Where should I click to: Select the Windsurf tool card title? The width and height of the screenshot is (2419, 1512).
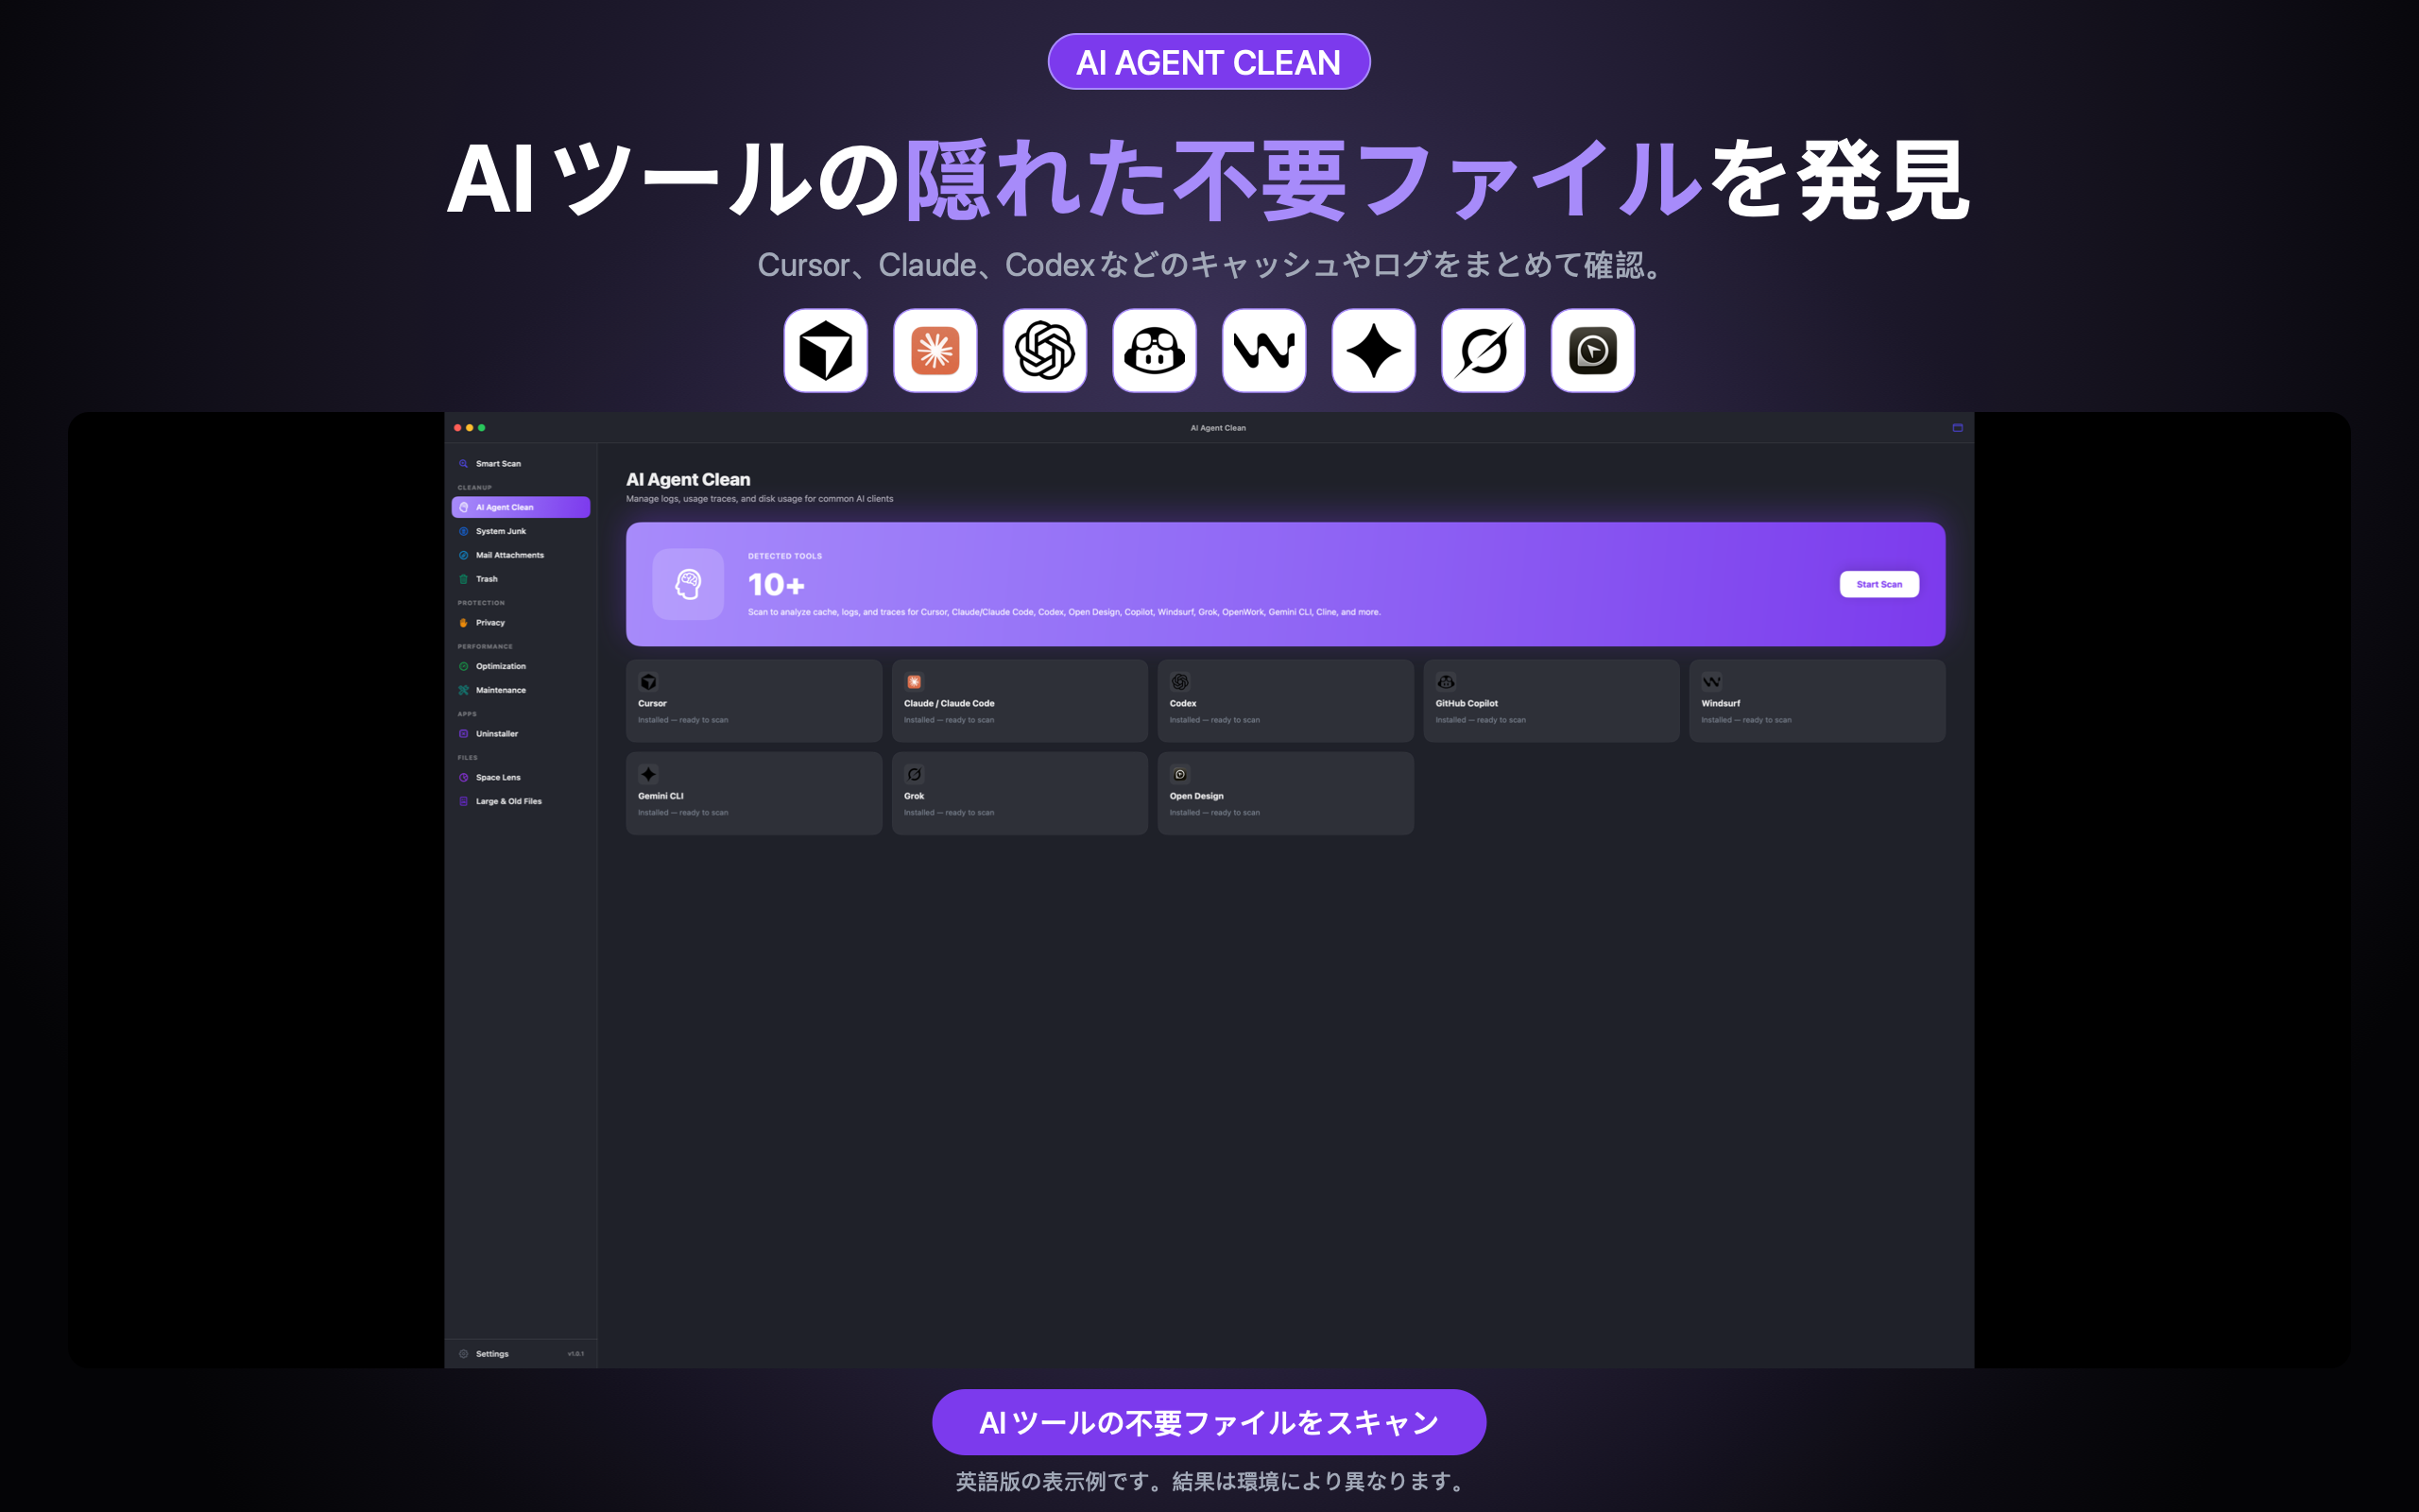click(x=1721, y=703)
